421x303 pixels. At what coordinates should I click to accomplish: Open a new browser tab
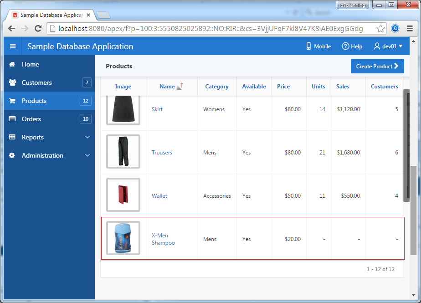tap(103, 15)
